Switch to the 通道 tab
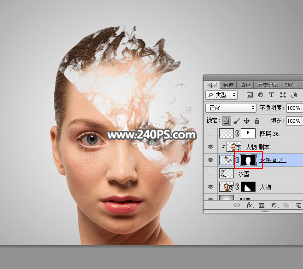Image resolution: width=303 pixels, height=269 pixels. click(228, 85)
